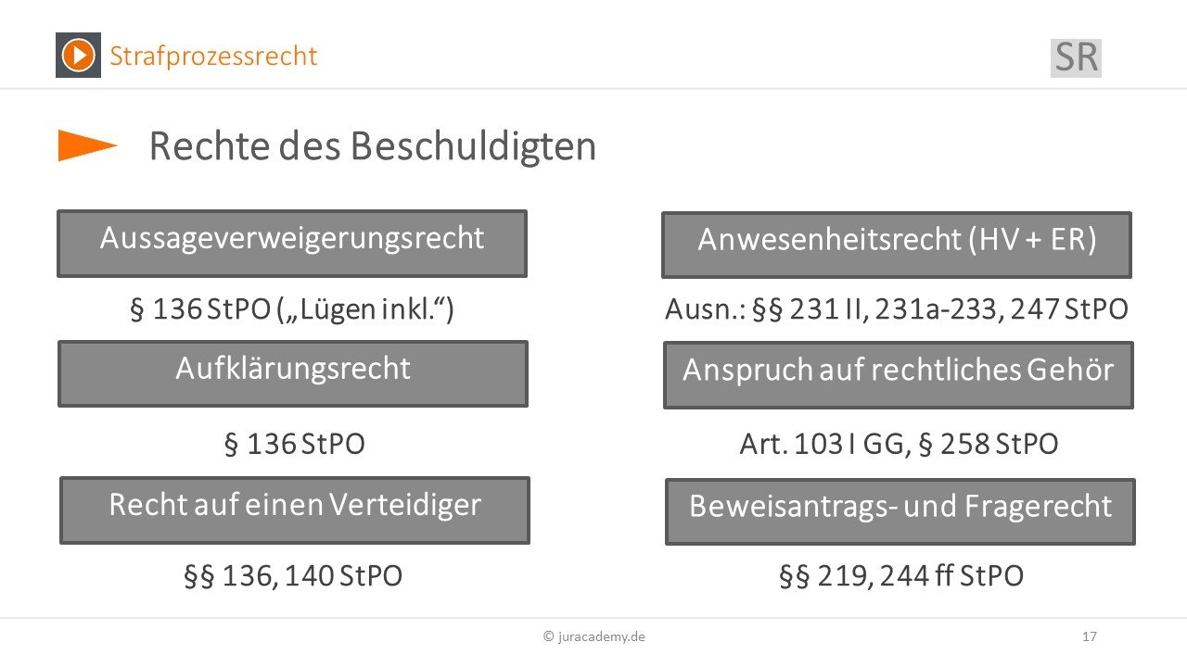Click the slide number 17

[1090, 636]
